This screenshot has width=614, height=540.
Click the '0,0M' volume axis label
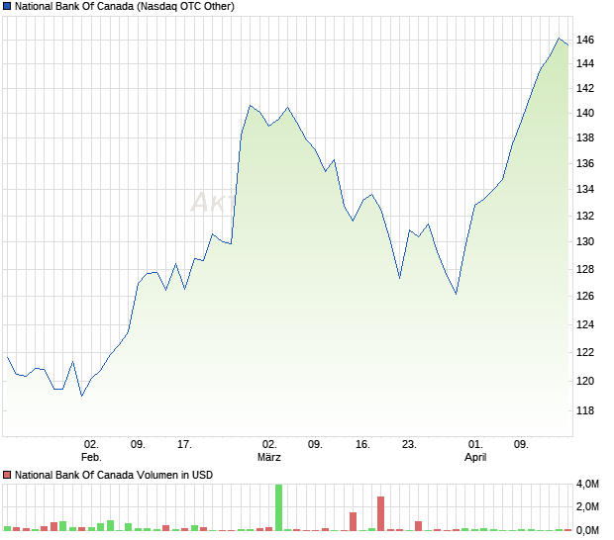[587, 530]
